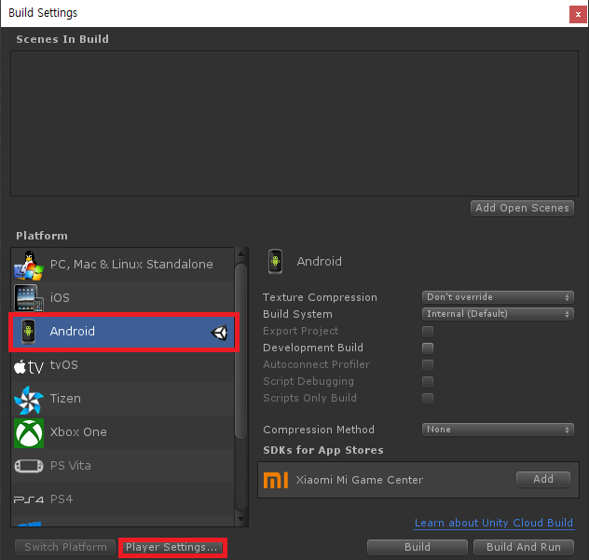The image size is (589, 560).
Task: Add the Xiaomi Mi Game Center SDK
Action: coord(543,479)
